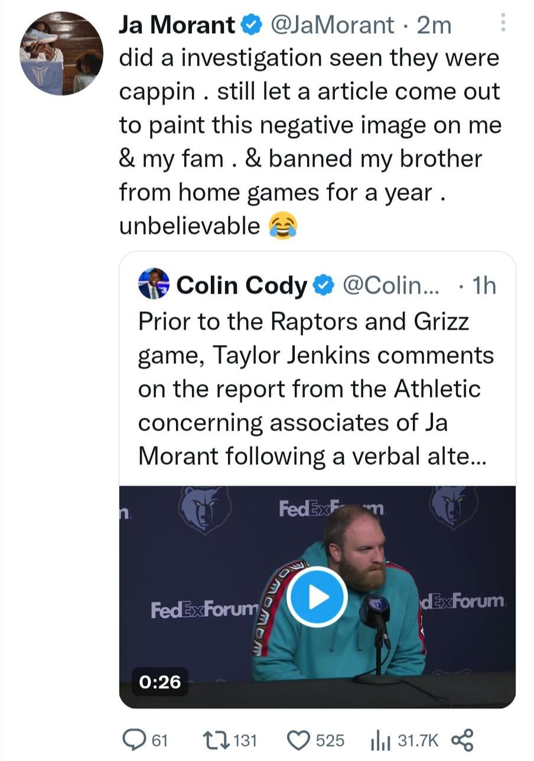Like the tweet with heart icon
The image size is (534, 761).
297,740
